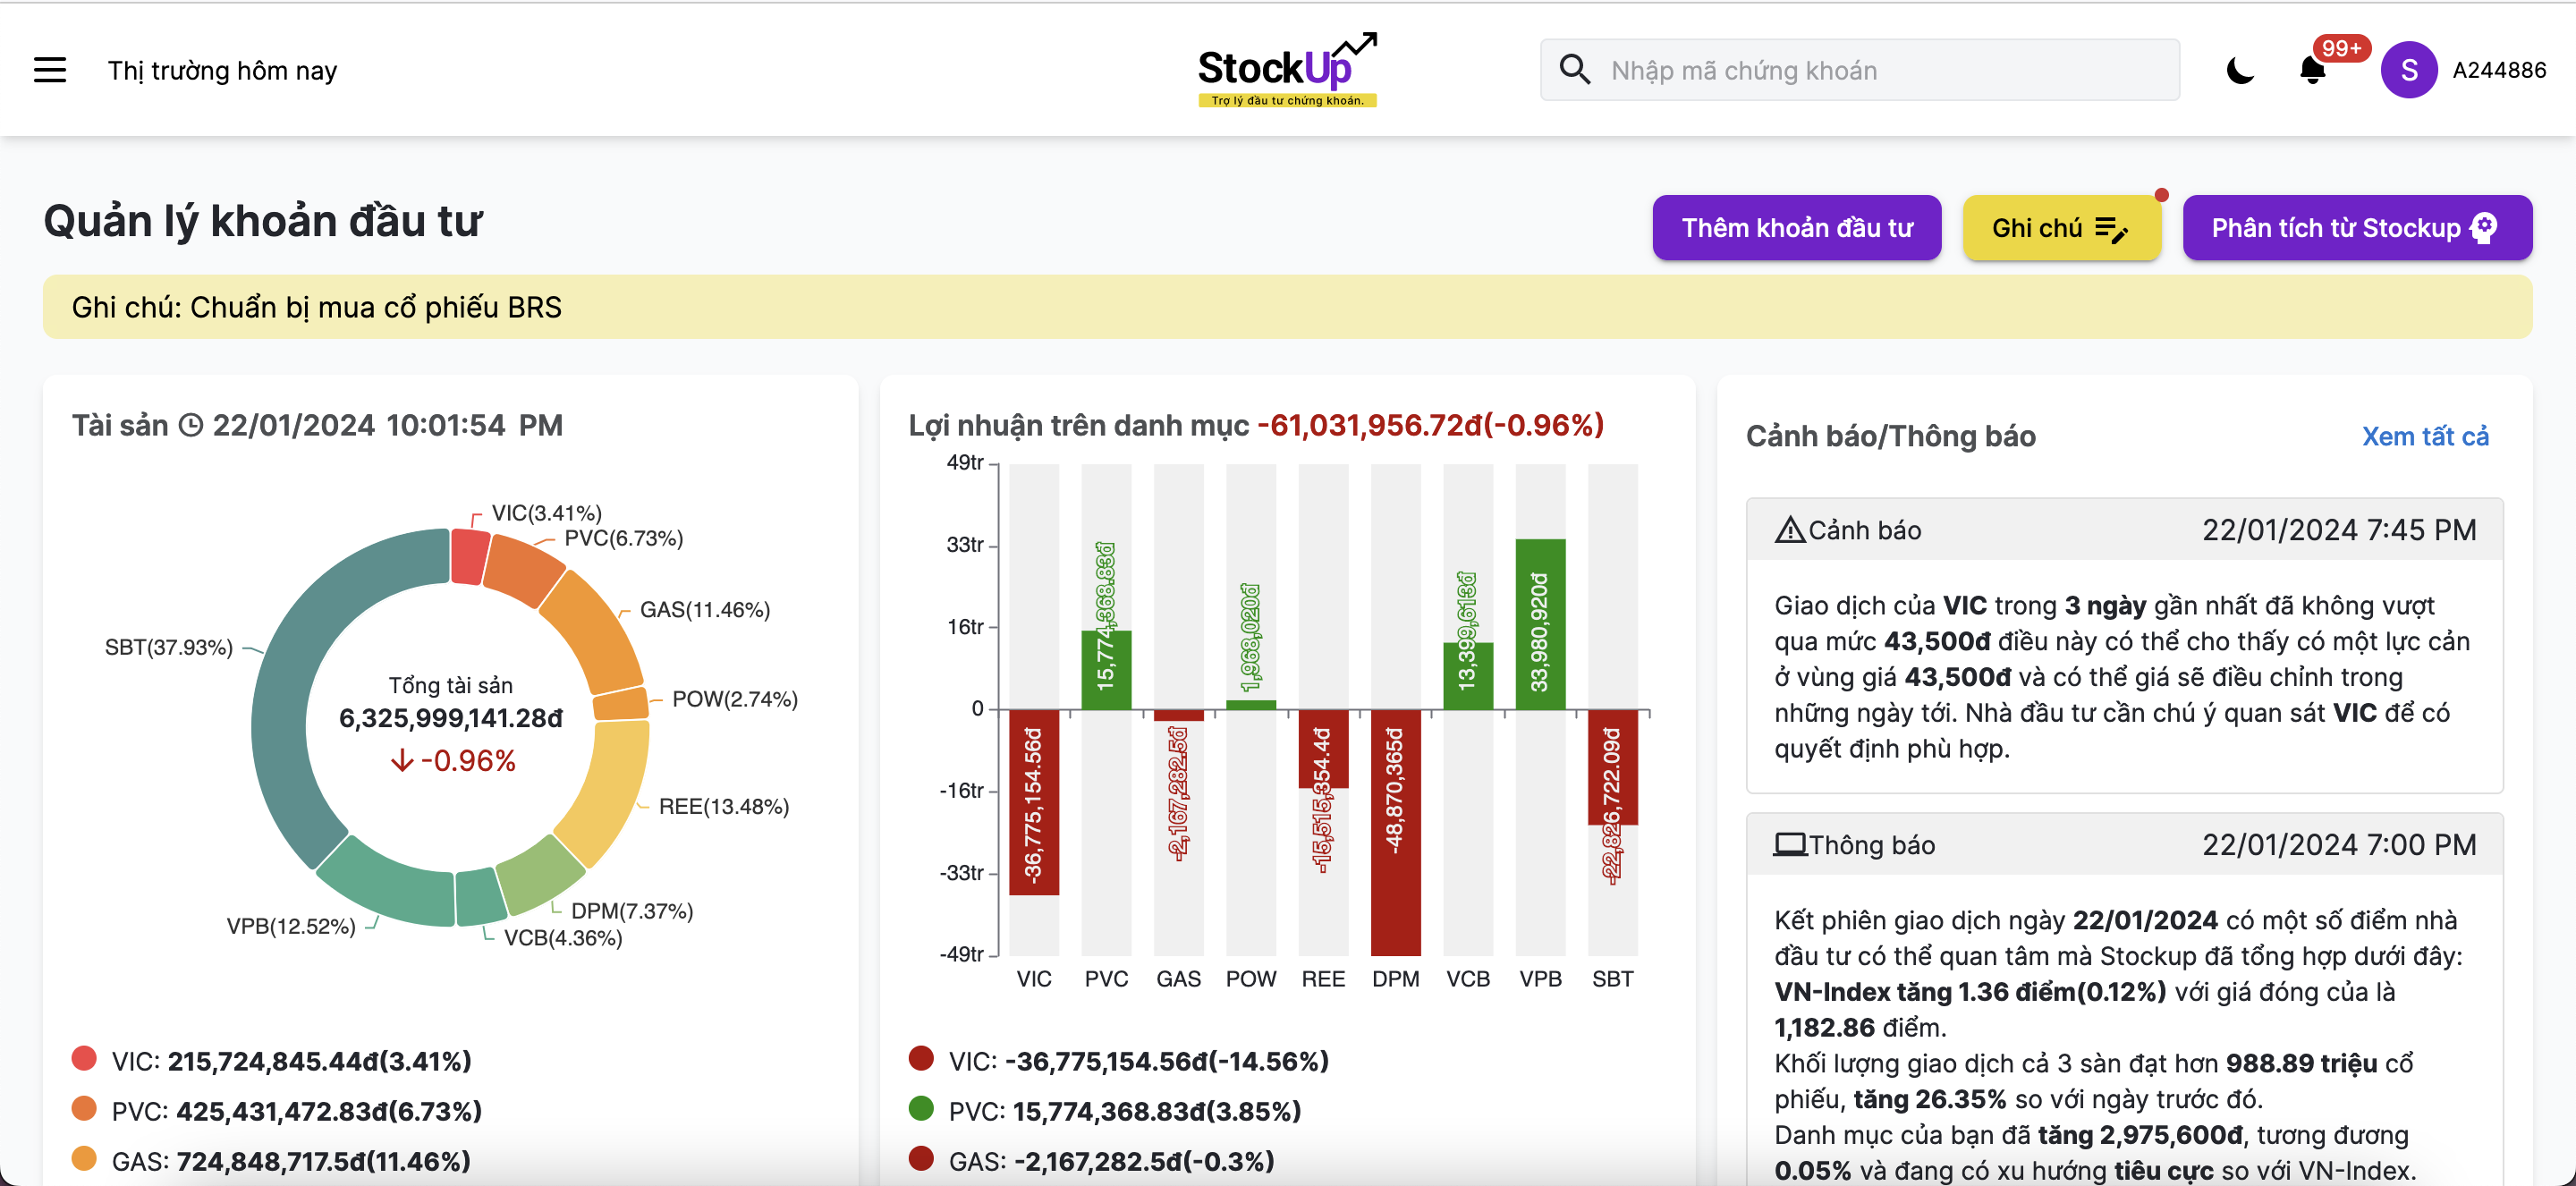Image resolution: width=2576 pixels, height=1186 pixels.
Task: Open the hamburger navigation menu
Action: [x=50, y=70]
